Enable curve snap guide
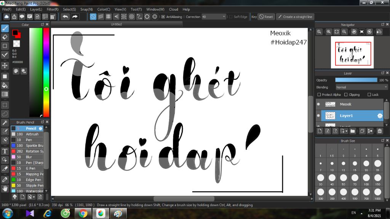 (139, 17)
